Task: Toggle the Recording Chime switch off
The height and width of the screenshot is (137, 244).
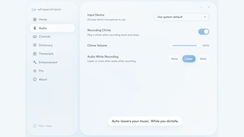Action: pos(204,32)
